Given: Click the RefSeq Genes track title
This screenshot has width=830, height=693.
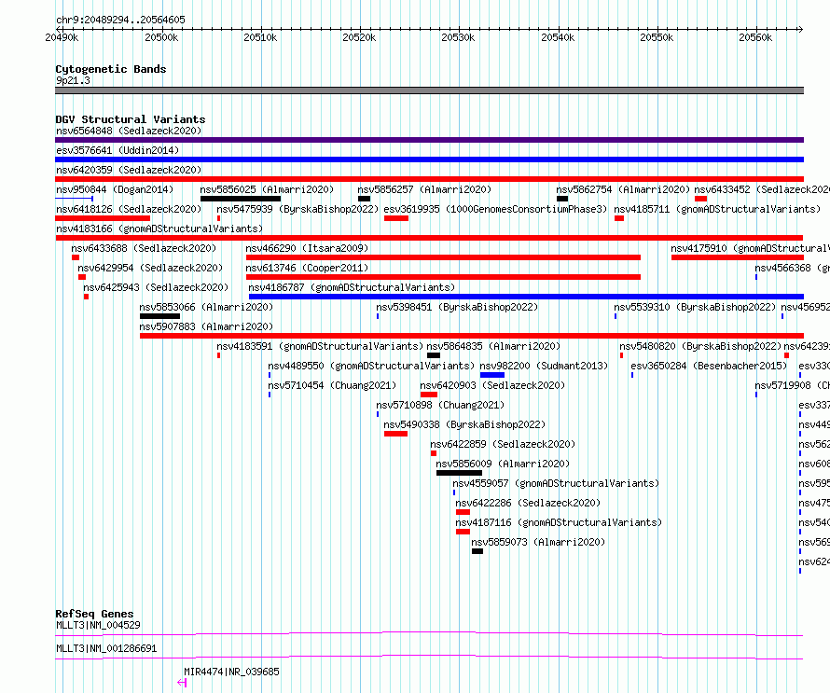Looking at the screenshot, I should tap(94, 614).
